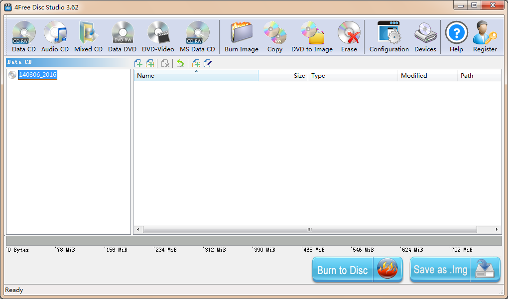Launch the disc Copy tool
This screenshot has width=508, height=299.
click(x=275, y=37)
